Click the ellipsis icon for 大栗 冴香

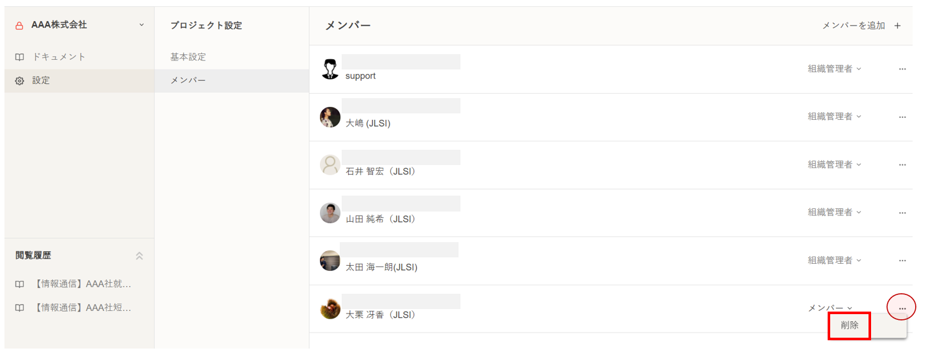tap(902, 308)
